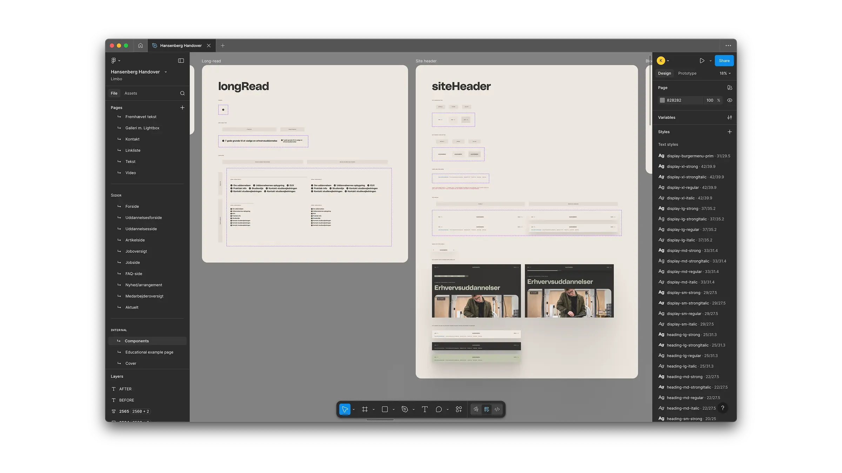The image size is (842, 473).
Task: Expand Hansenberg Handover file name menu
Action: tap(166, 72)
